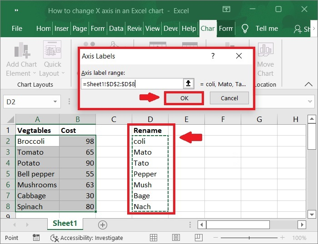Image resolution: width=318 pixels, height=244 pixels.
Task: Click the Move Chart icon
Action: pyautogui.click(x=266, y=49)
